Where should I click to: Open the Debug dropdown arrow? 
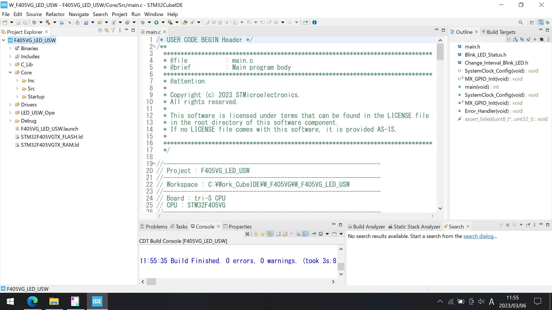point(149,22)
